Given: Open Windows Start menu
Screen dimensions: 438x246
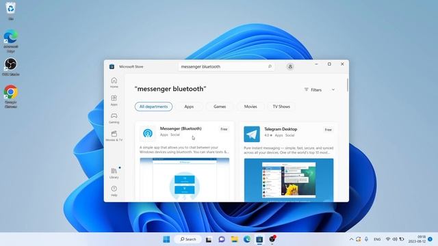Looking at the screenshot, I should pyautogui.click(x=166, y=239).
